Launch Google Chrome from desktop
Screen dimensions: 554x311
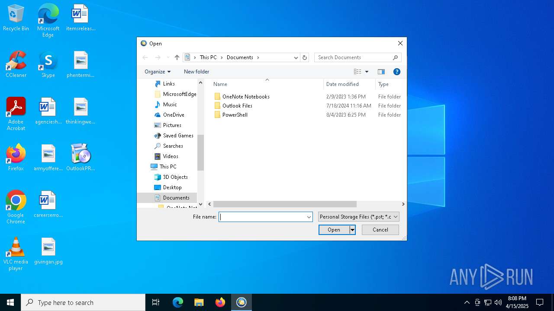[x=16, y=207]
